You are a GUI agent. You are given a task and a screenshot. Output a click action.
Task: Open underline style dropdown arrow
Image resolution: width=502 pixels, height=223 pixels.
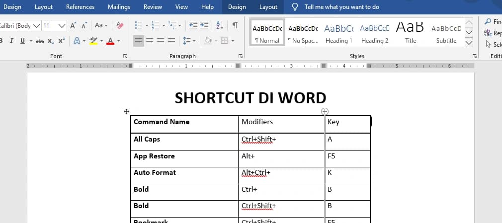(x=31, y=41)
